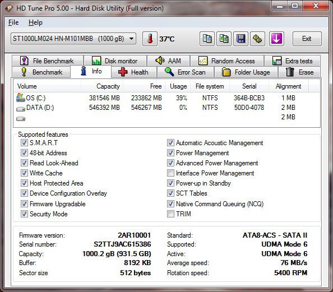Screen dimensions: 333x292
Task: Click the Capacity column header
Action: (x=102, y=86)
